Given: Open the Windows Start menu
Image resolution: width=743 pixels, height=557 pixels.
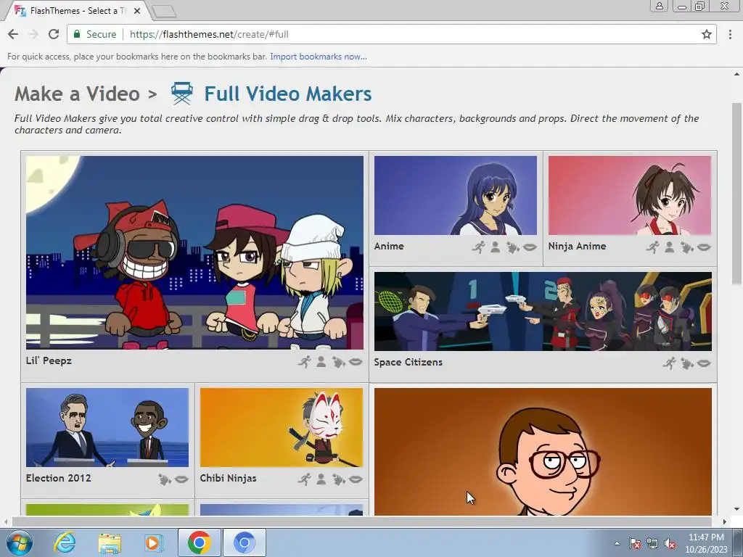Looking at the screenshot, I should pyautogui.click(x=19, y=542).
